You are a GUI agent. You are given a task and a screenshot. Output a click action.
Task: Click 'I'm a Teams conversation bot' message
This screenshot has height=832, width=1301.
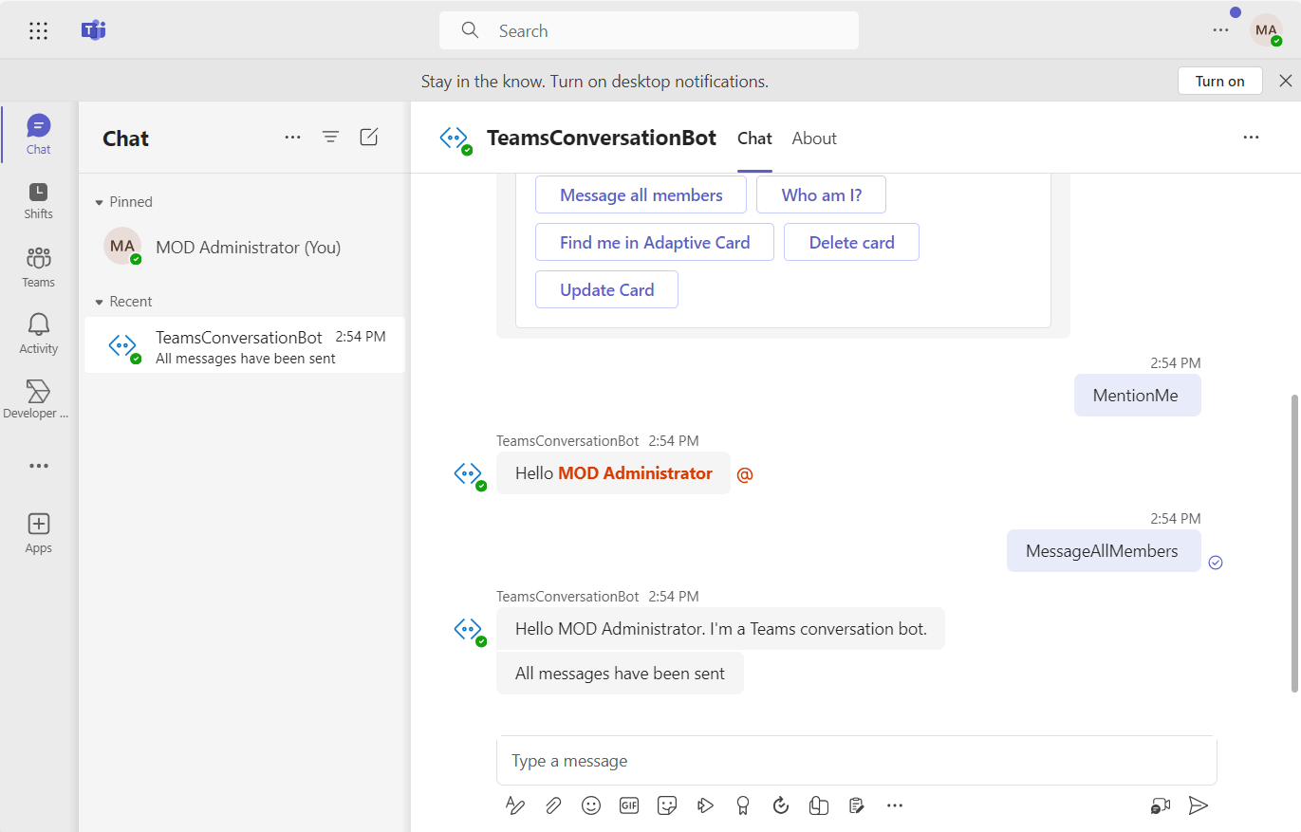coord(720,628)
